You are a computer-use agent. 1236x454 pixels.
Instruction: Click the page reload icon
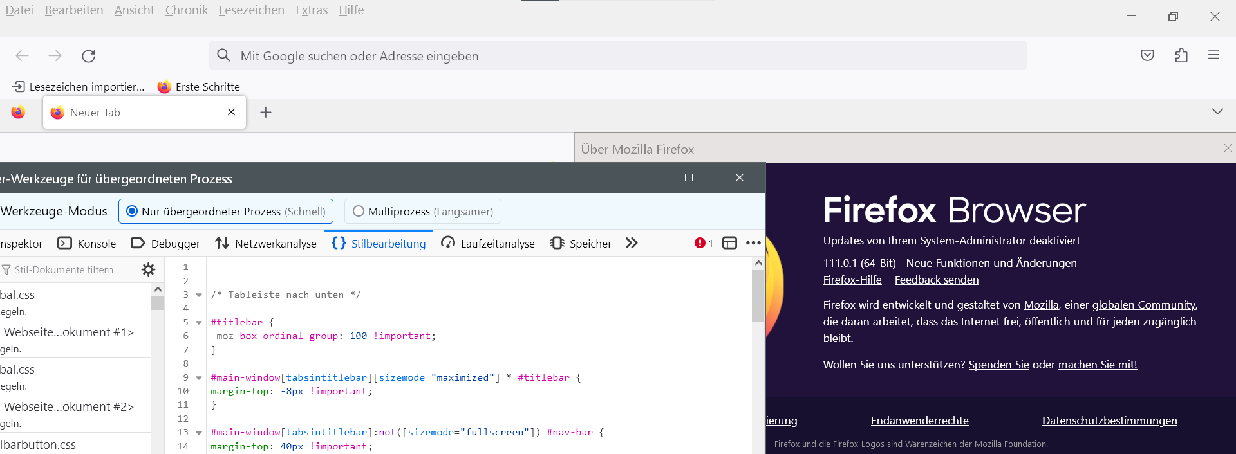[89, 56]
